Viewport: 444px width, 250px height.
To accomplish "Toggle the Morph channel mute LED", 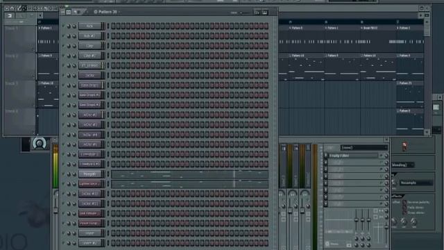I will (x=63, y=174).
